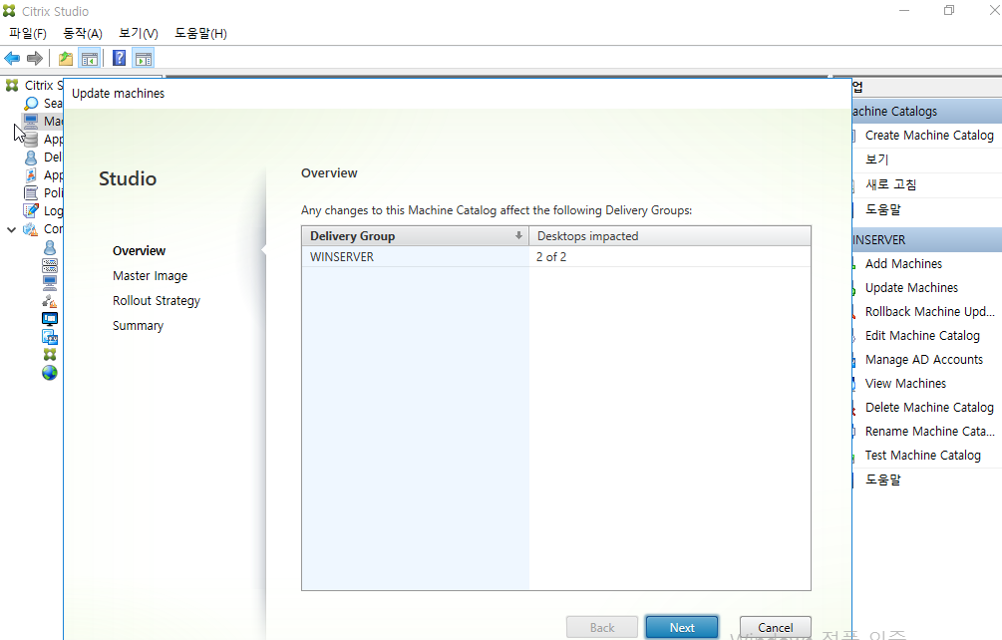Select Hosting monitor icon under Configuration
The image size is (1002, 640).
point(50,282)
